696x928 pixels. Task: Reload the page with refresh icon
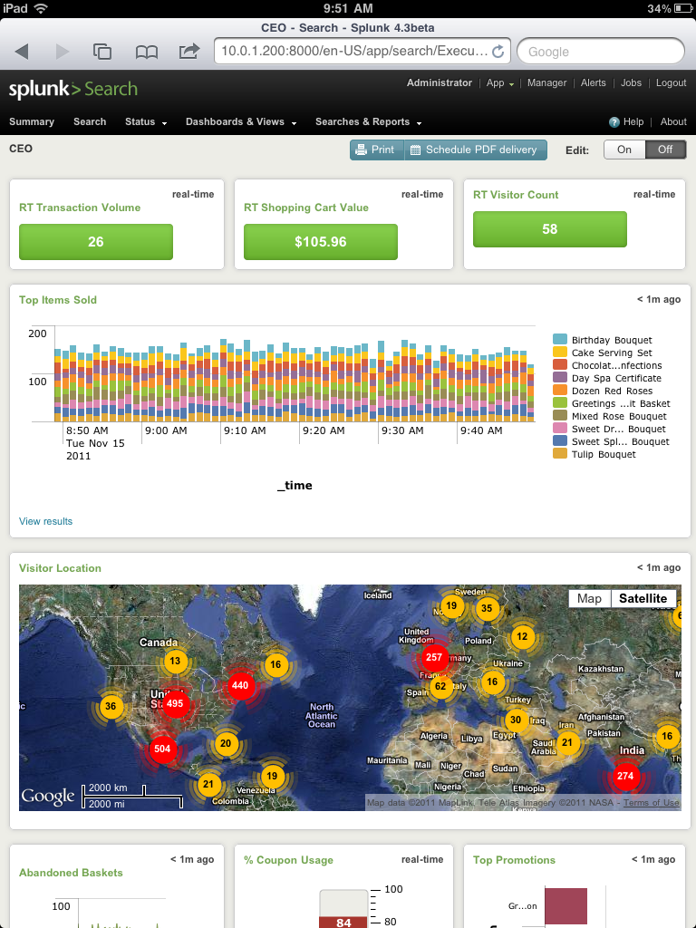point(498,52)
